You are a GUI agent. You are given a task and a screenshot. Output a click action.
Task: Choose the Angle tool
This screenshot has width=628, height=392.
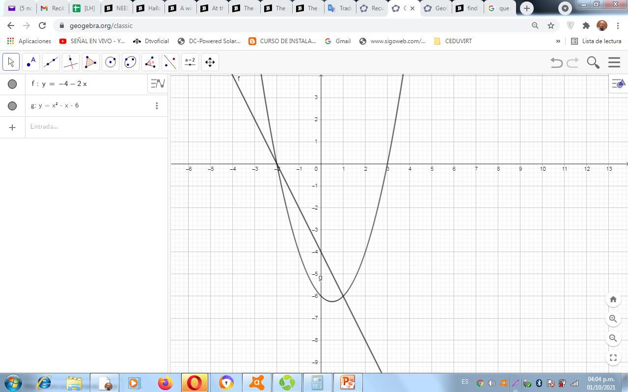point(150,62)
